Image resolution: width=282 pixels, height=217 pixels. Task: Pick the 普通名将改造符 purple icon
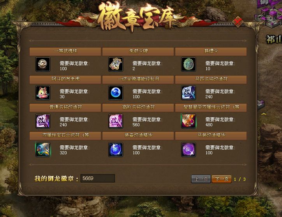tap(43, 121)
